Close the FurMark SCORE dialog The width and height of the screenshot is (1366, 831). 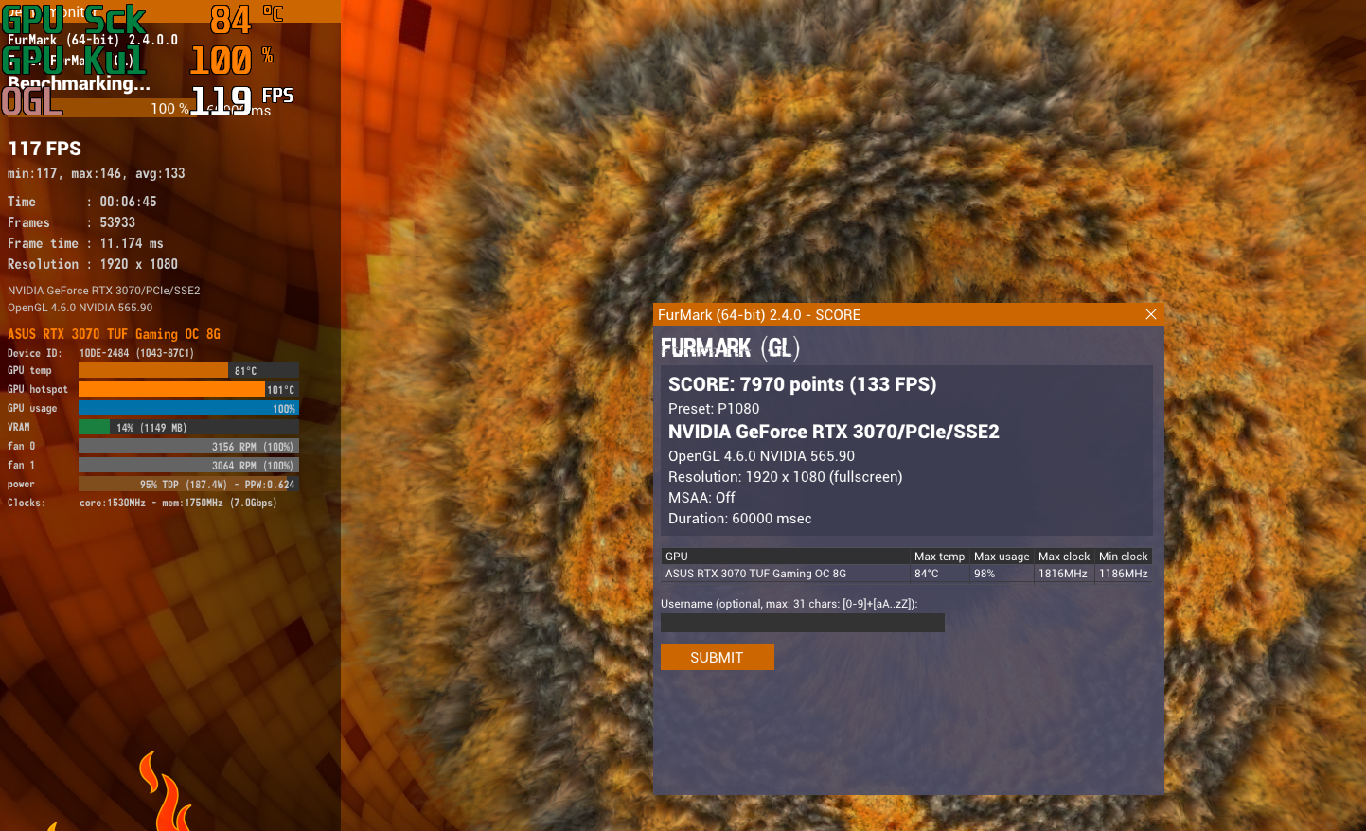click(1151, 314)
